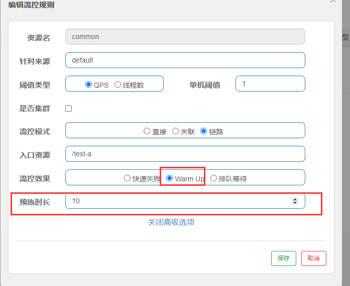
Task: Click the 针对来源 label
Action: 35,61
